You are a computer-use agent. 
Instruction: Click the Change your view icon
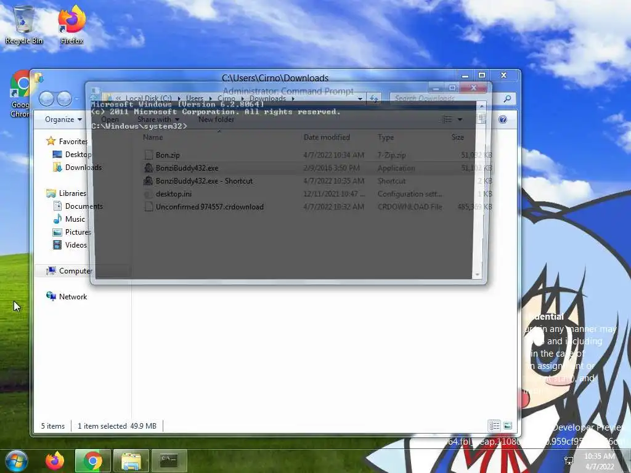pyautogui.click(x=447, y=119)
